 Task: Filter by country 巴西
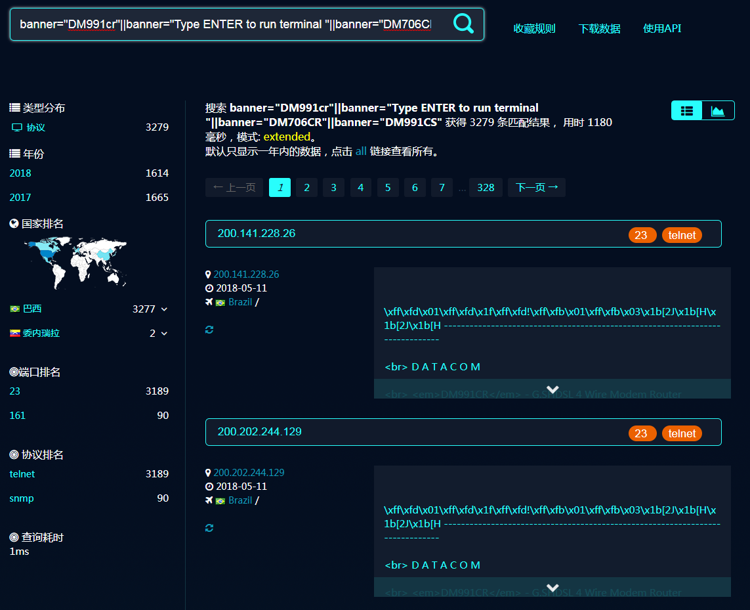(32, 309)
